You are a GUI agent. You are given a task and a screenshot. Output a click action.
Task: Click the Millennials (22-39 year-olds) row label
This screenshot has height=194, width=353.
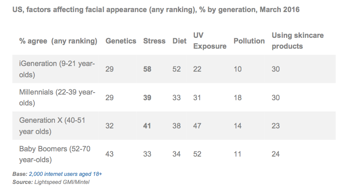(57, 97)
